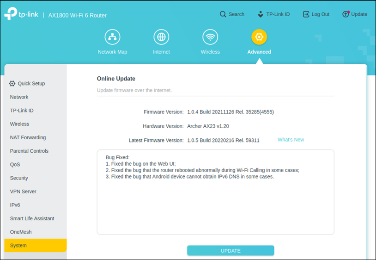Viewport: 376px width, 260px height.
Task: Click the UPDATE button
Action: [230, 251]
